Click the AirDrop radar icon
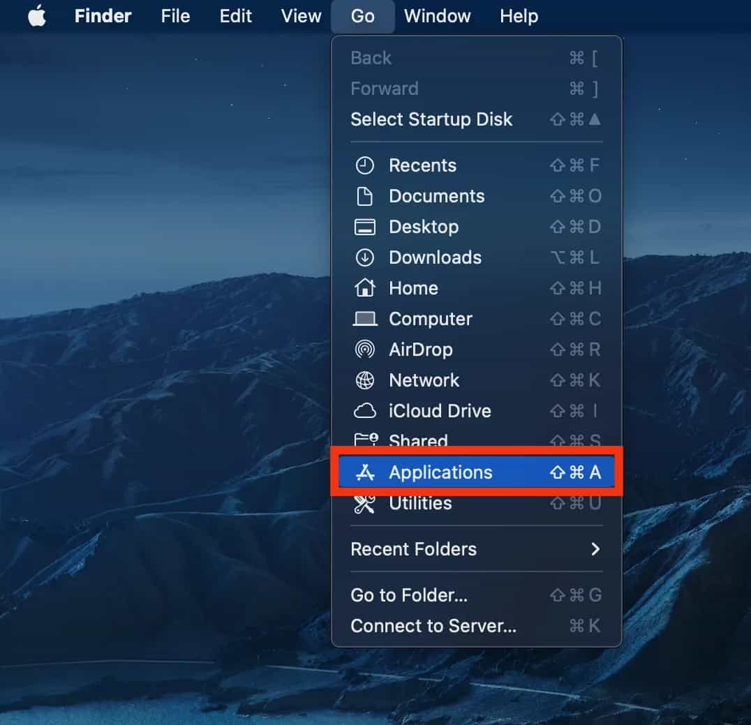The image size is (751, 725). coord(364,349)
